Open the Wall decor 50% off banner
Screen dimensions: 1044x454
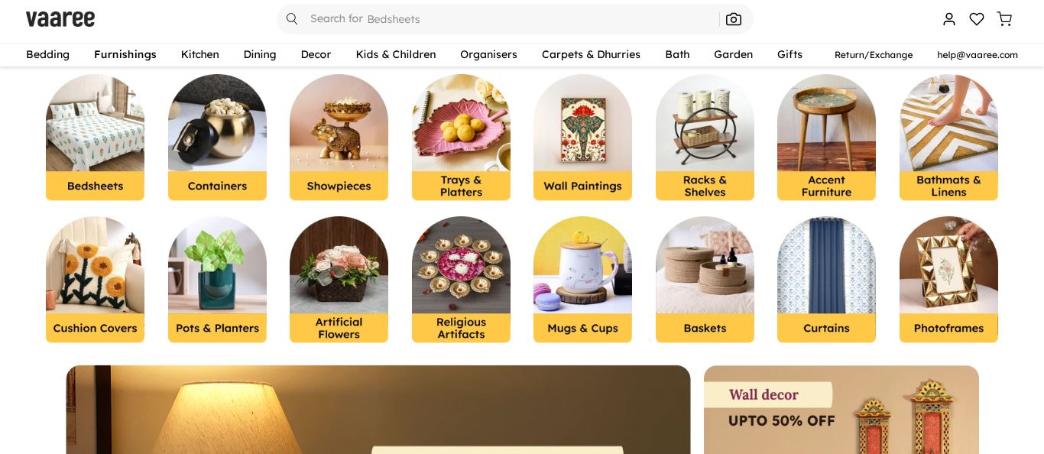[x=841, y=410]
